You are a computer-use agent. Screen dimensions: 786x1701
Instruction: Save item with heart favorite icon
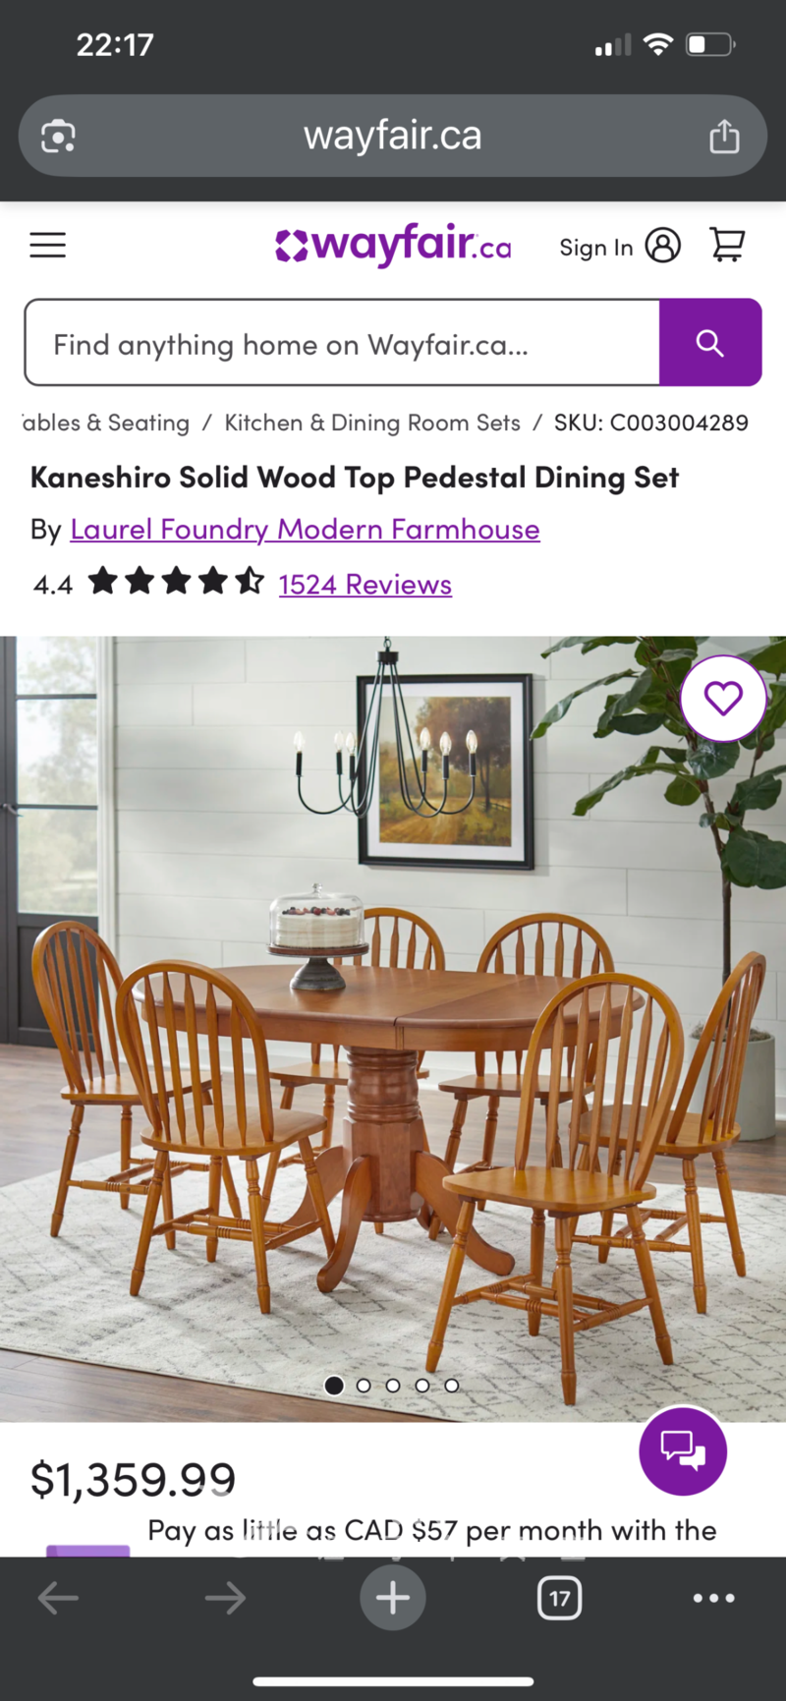723,698
